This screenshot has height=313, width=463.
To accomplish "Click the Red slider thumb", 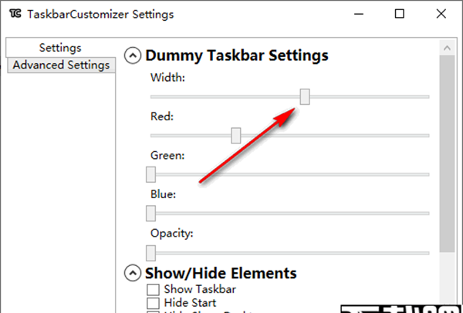I will [x=235, y=136].
